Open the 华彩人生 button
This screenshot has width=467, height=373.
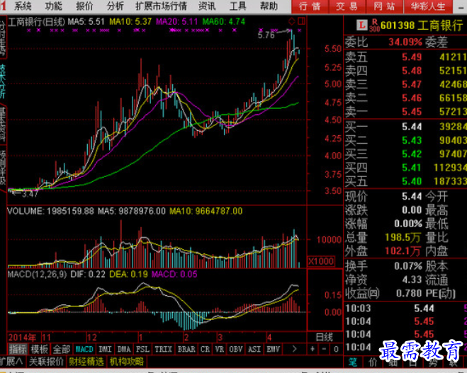pos(428,6)
